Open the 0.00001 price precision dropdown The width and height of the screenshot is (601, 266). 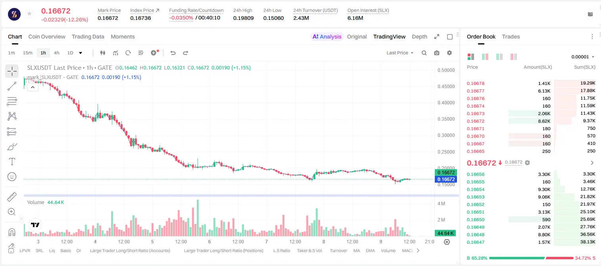pyautogui.click(x=583, y=57)
